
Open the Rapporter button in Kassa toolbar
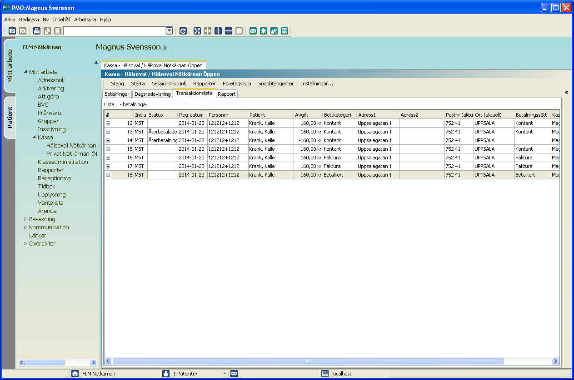coord(204,84)
